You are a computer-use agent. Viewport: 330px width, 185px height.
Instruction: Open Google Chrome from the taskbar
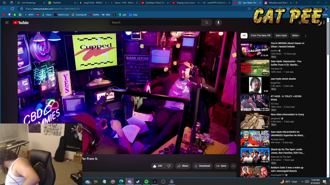pos(113,182)
